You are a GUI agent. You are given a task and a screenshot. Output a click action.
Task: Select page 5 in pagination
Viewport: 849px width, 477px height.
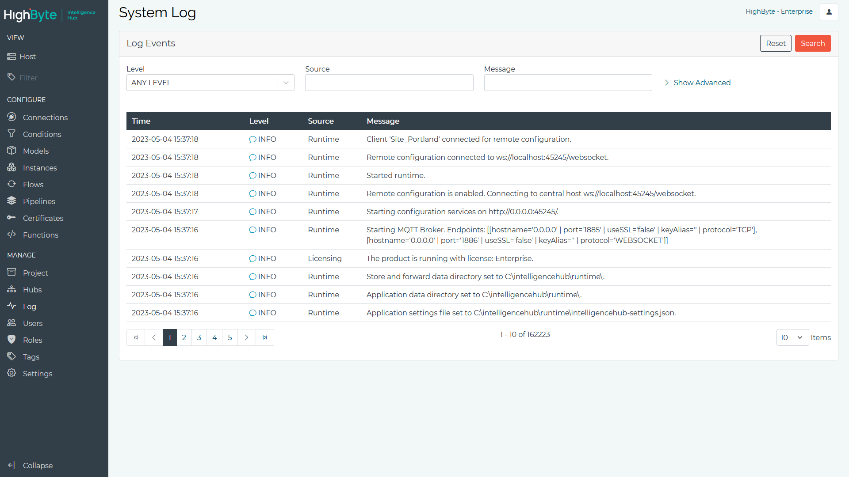click(x=230, y=337)
